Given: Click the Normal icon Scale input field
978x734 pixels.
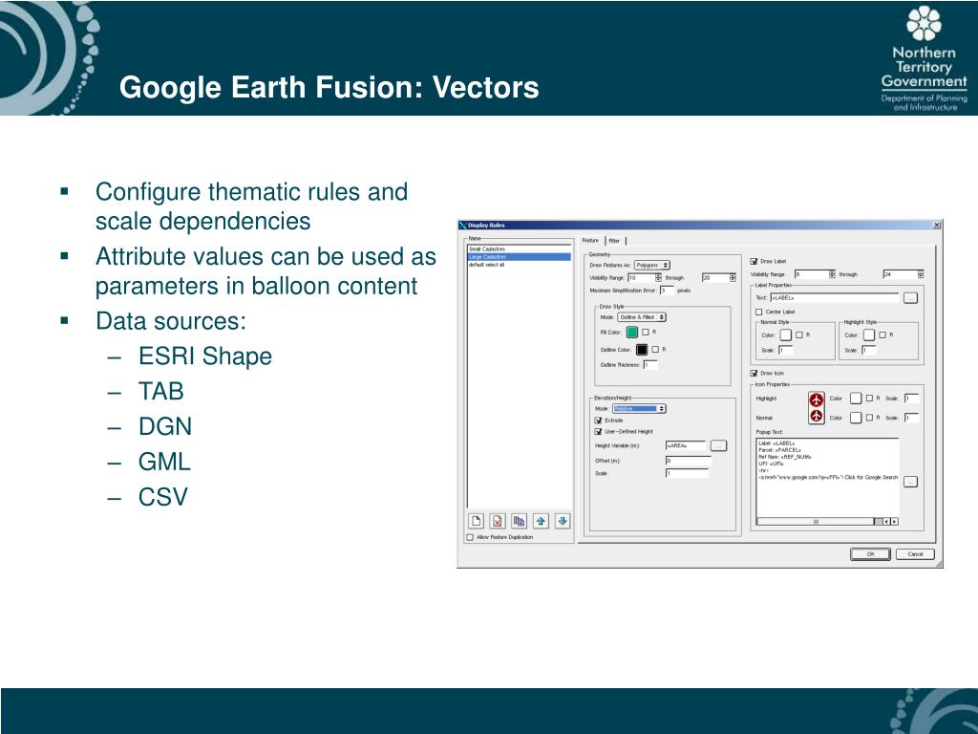Looking at the screenshot, I should (911, 418).
